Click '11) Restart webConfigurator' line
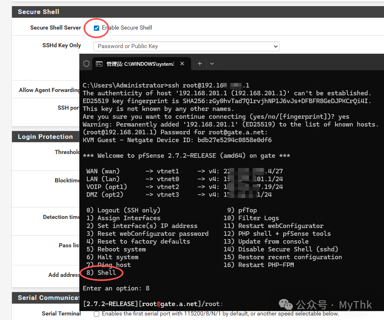384x320 pixels. click(274, 226)
